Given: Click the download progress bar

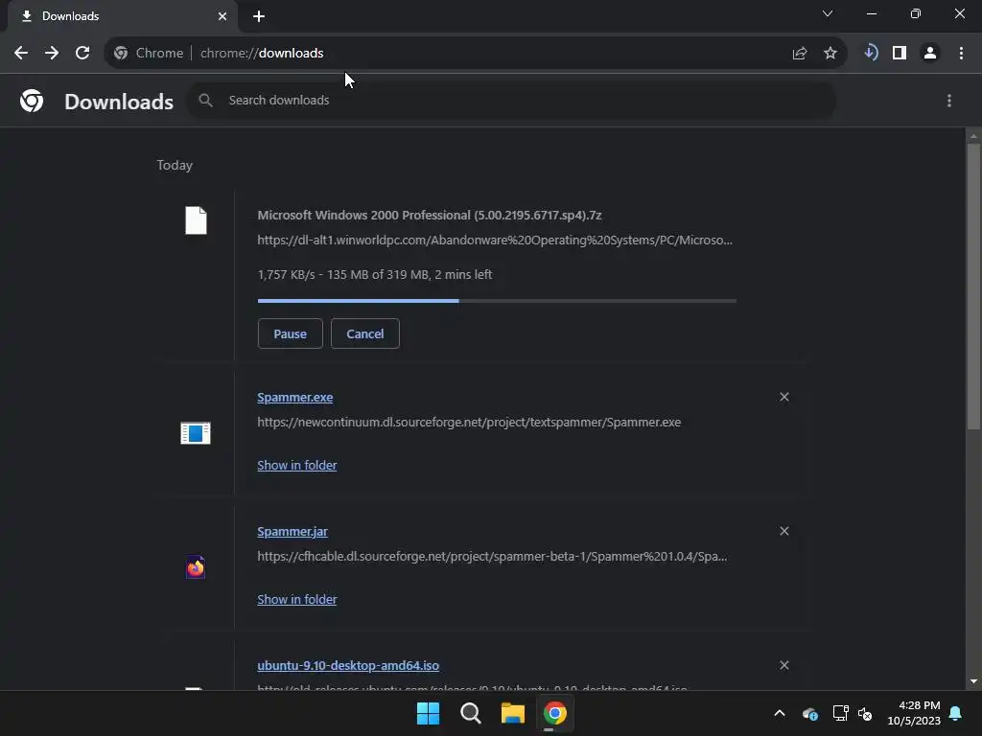Looking at the screenshot, I should click(497, 301).
